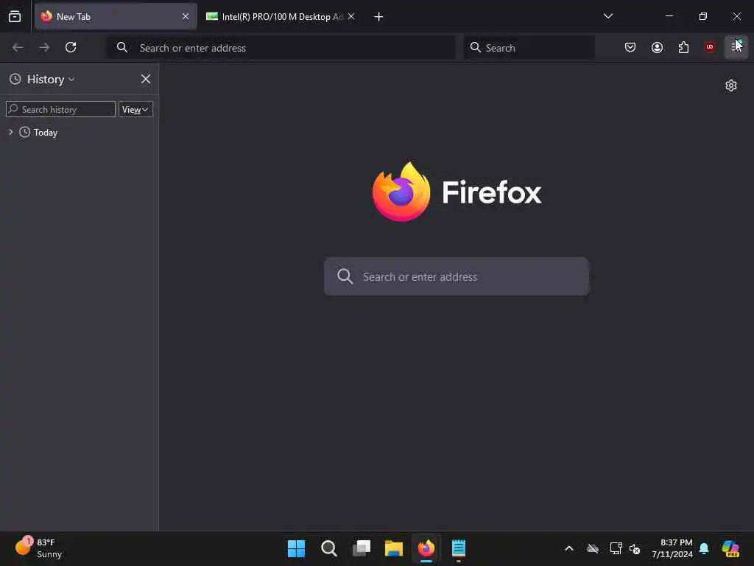Open File Explorer from the taskbar
This screenshot has height=566, width=754.
pyautogui.click(x=394, y=548)
